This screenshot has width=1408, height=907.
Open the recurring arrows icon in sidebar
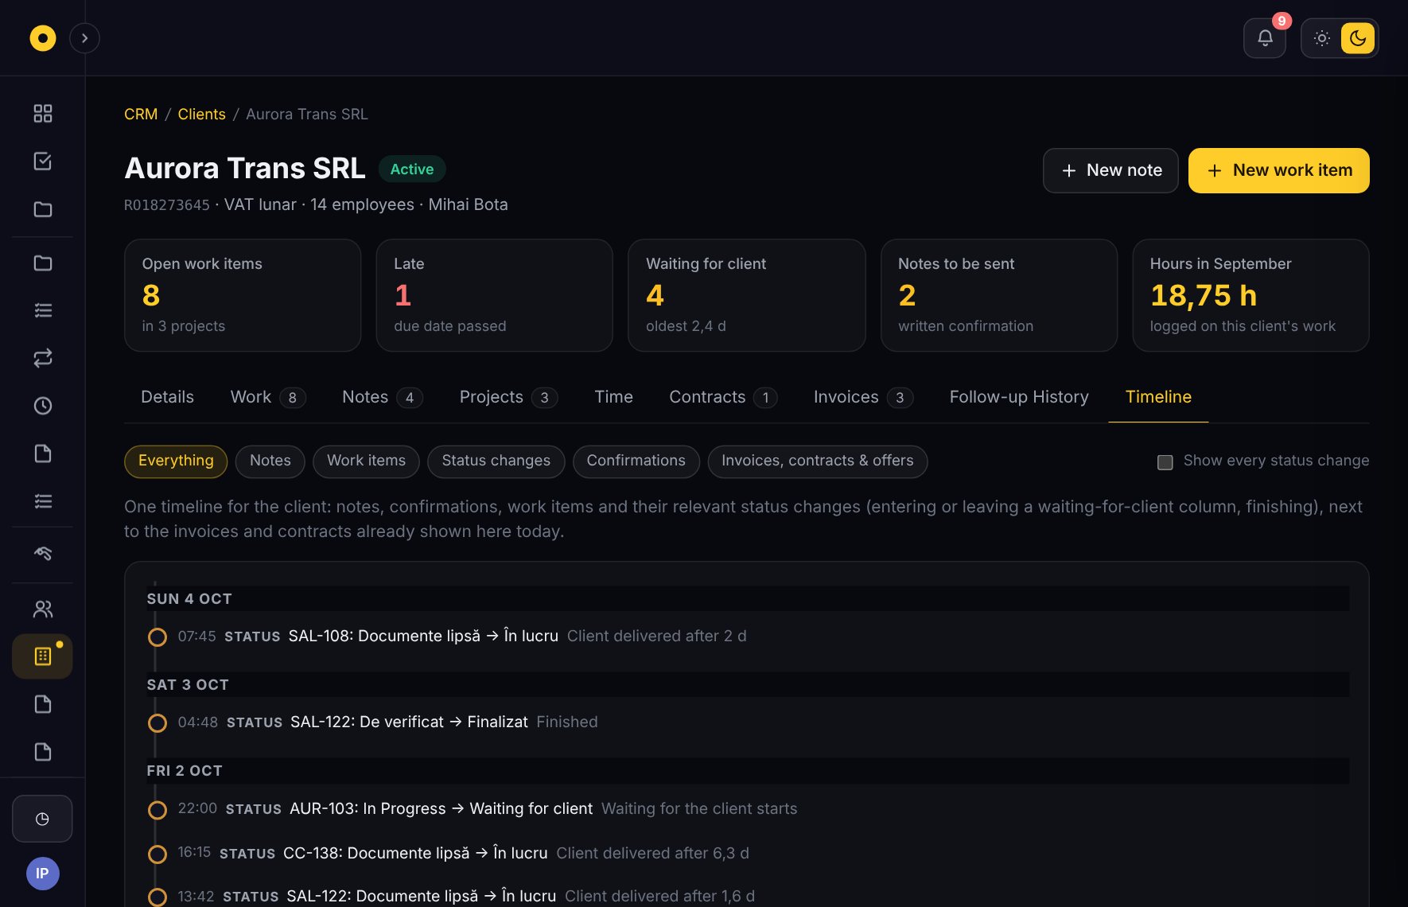(x=43, y=358)
